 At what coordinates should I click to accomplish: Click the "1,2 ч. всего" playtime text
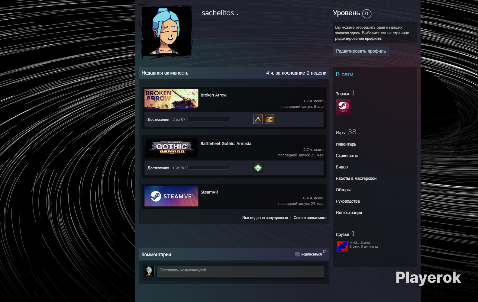pyautogui.click(x=313, y=101)
